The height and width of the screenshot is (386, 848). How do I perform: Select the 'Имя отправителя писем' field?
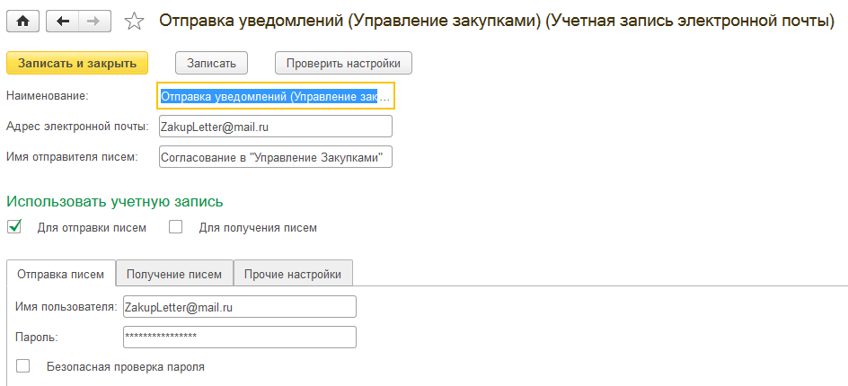point(276,157)
